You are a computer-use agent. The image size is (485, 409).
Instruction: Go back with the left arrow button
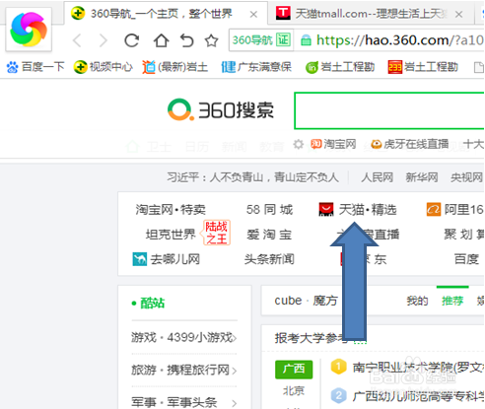(77, 40)
